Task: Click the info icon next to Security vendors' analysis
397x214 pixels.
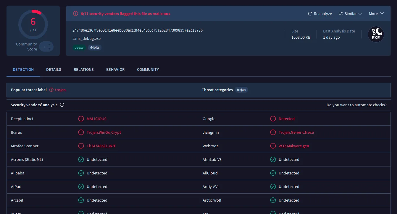Action: 62,105
